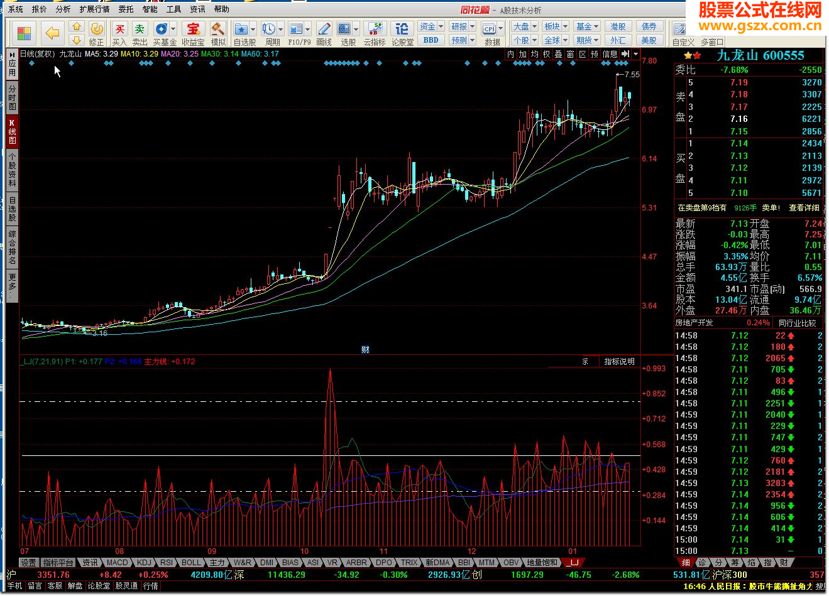This screenshot has width=829, height=596.
Task: Open the 选股 stock screener icon
Action: pos(344,29)
